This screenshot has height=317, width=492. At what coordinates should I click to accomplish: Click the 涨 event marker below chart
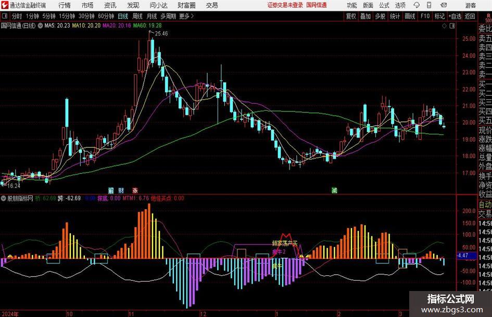tap(135, 190)
